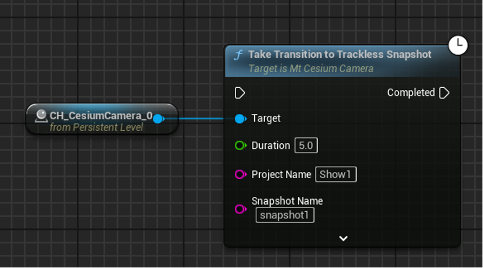The height and width of the screenshot is (268, 483).
Task: Click the latent clock icon on the node
Action: tap(458, 45)
